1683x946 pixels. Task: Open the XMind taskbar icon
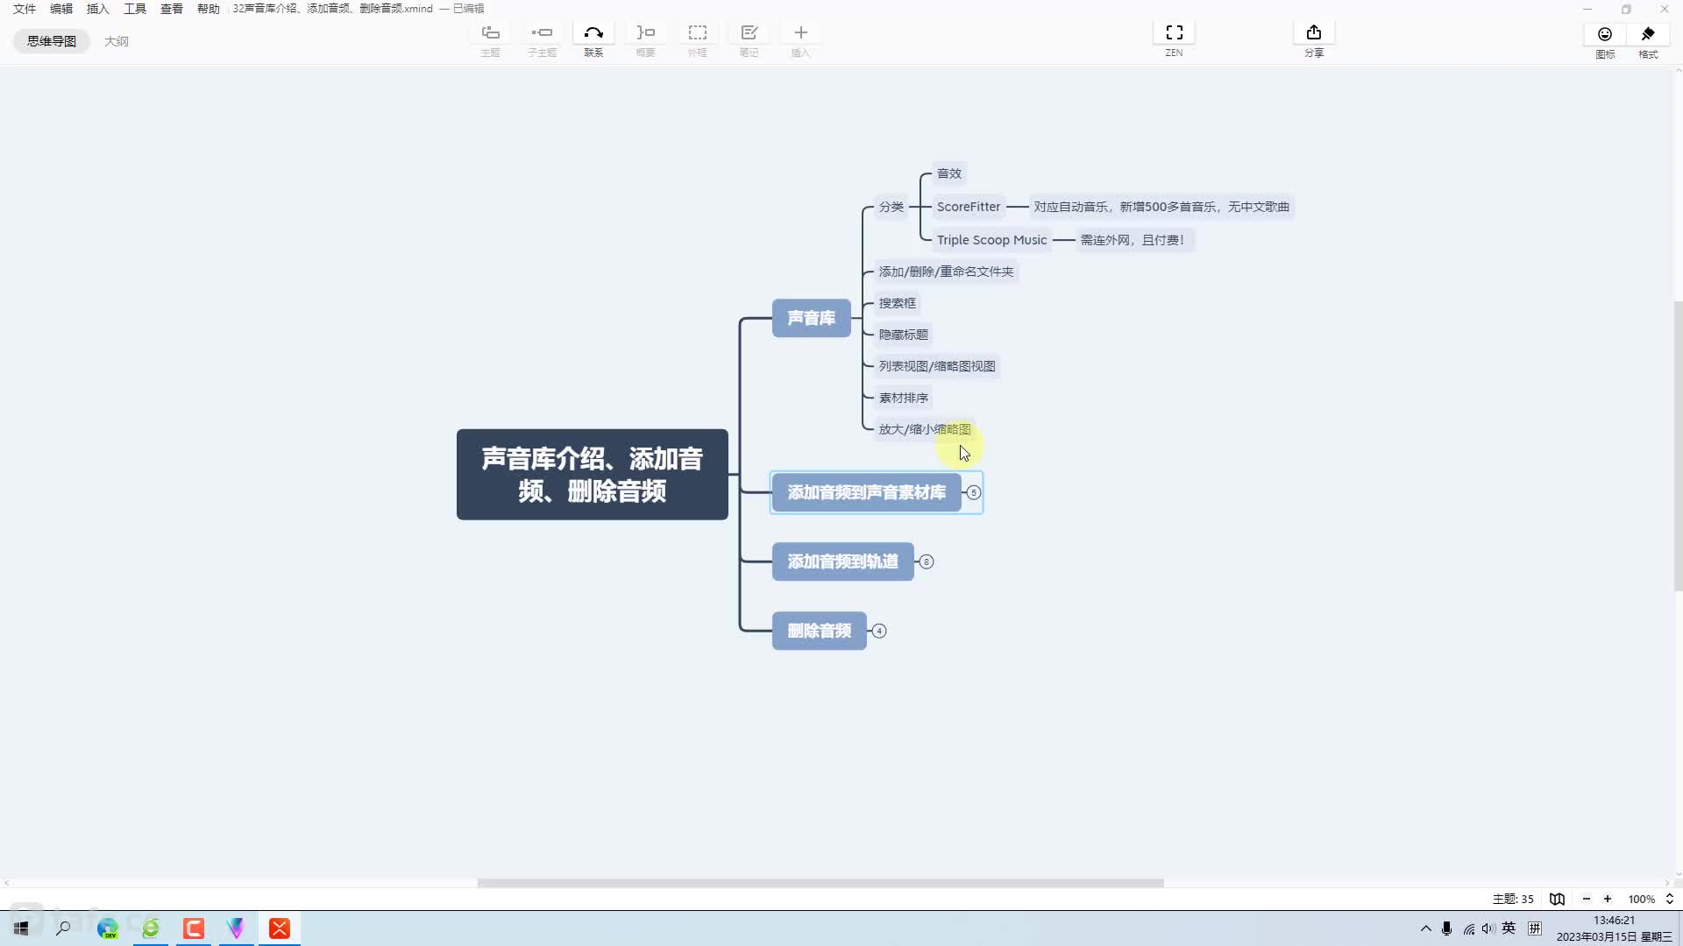[x=280, y=928]
